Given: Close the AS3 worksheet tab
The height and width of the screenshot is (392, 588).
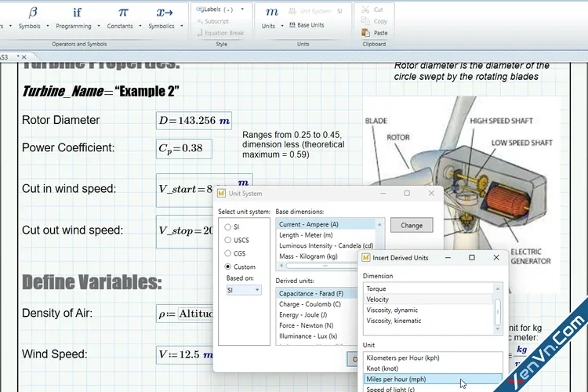Looking at the screenshot, I should (x=24, y=57).
